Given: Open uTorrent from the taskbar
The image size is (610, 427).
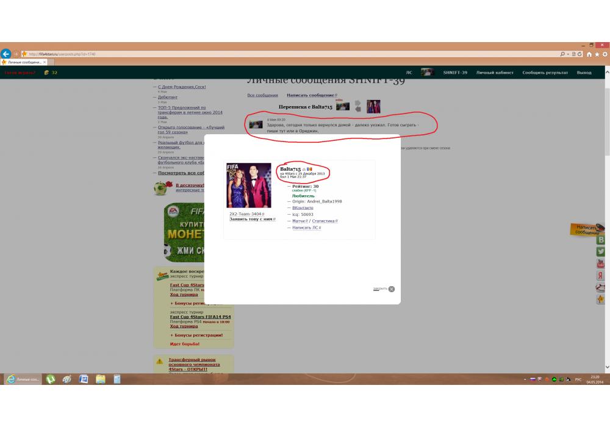Looking at the screenshot, I should [x=51, y=379].
